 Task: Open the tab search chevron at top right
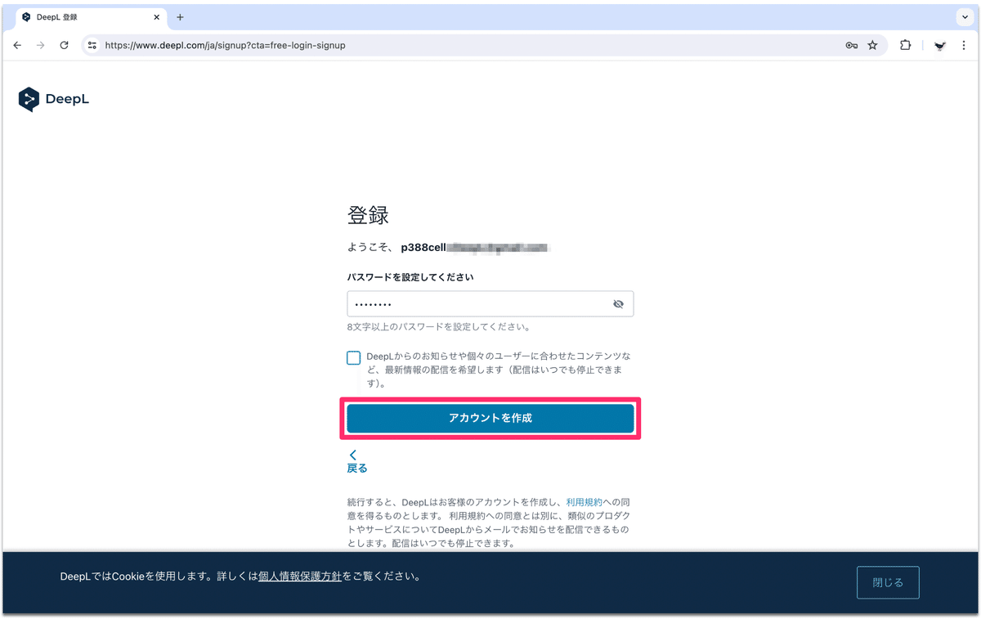965,16
